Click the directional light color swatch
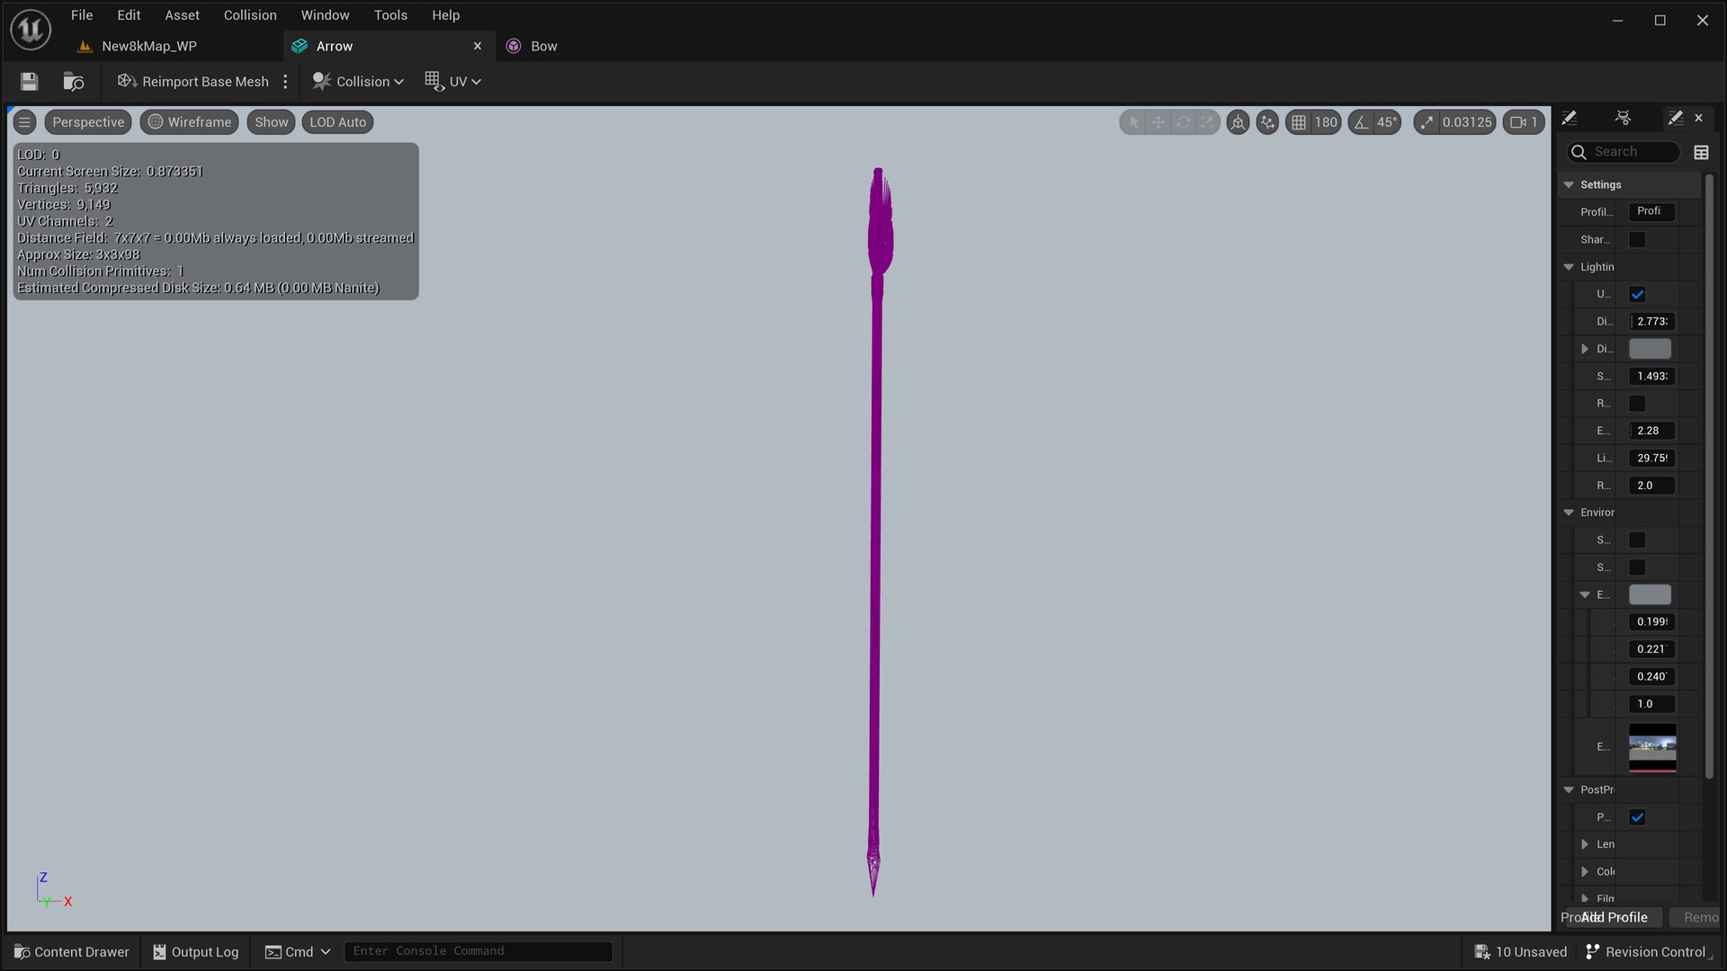 [x=1650, y=349]
